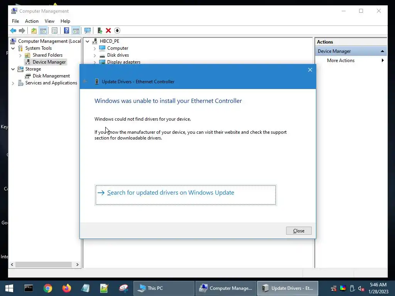395x296 pixels.
Task: Open the Windows Start menu
Action: point(9,288)
